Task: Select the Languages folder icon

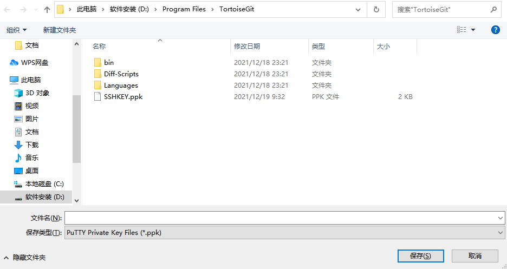Action: [97, 86]
